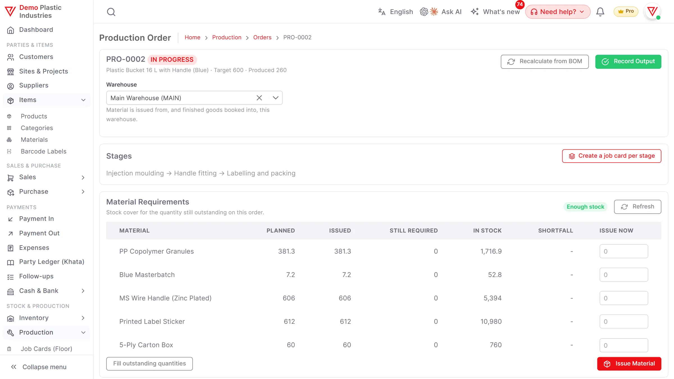Open Expenses page
The height and width of the screenshot is (379, 674).
click(47, 248)
